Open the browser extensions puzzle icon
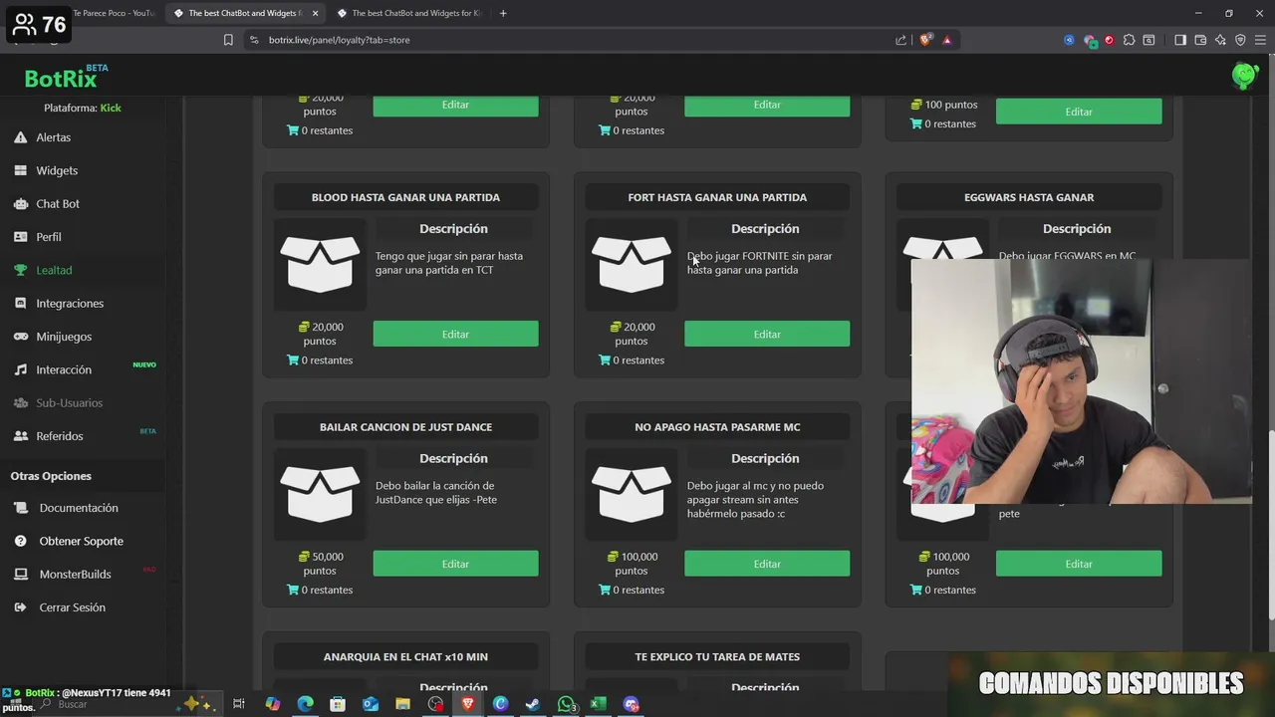The height and width of the screenshot is (717, 1275). coord(1129,40)
